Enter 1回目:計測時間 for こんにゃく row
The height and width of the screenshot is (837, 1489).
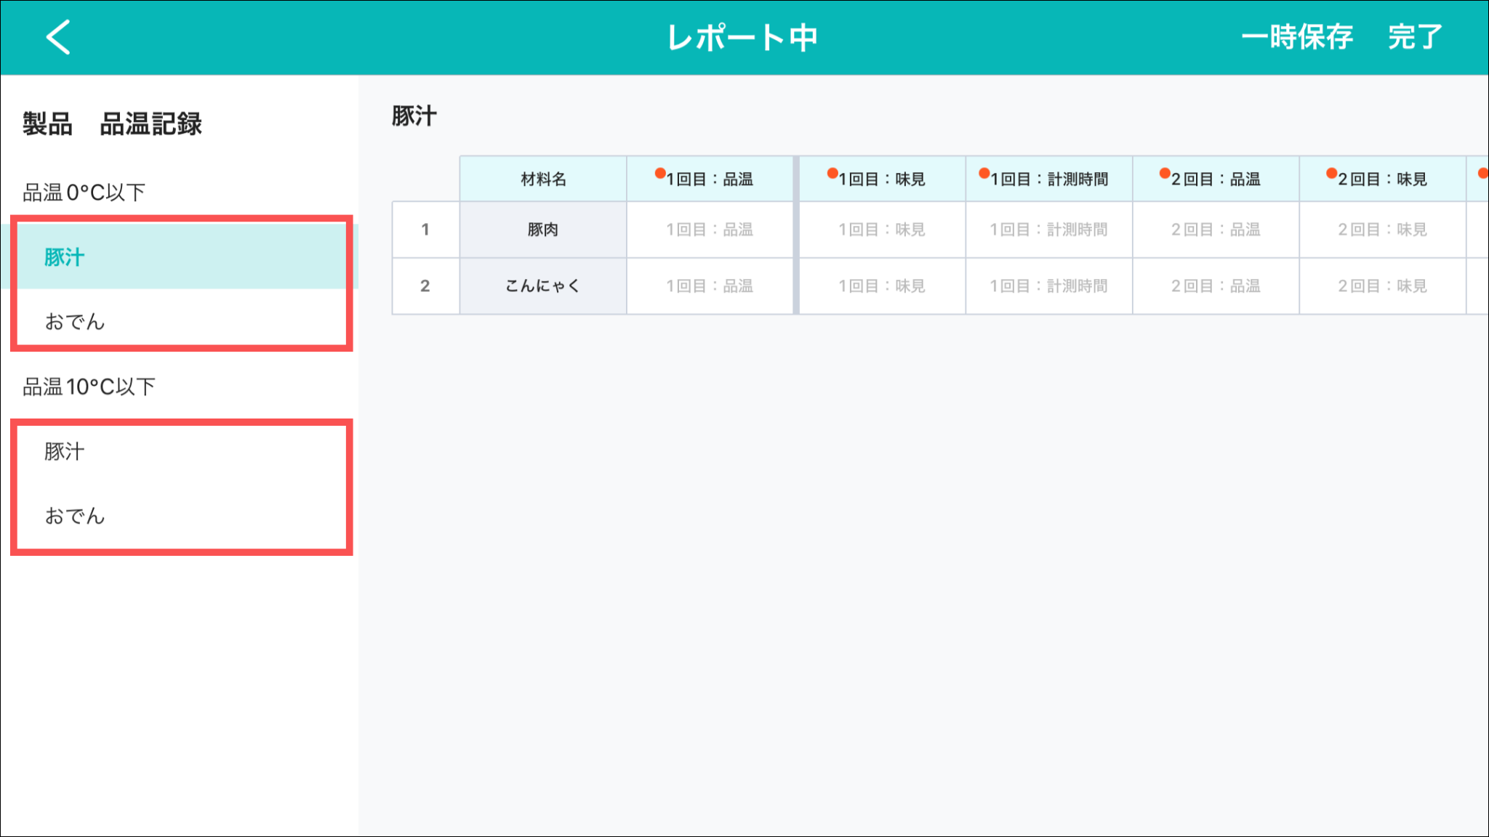click(1048, 286)
